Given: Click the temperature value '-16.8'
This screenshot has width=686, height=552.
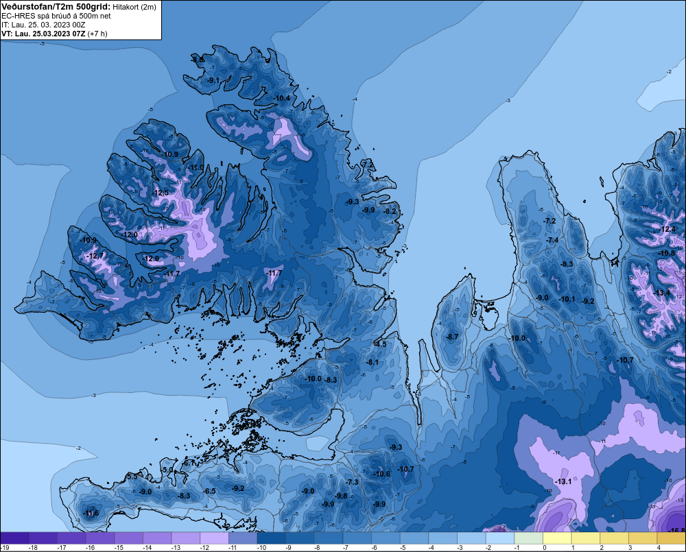Looking at the screenshot, I should pos(677,530).
